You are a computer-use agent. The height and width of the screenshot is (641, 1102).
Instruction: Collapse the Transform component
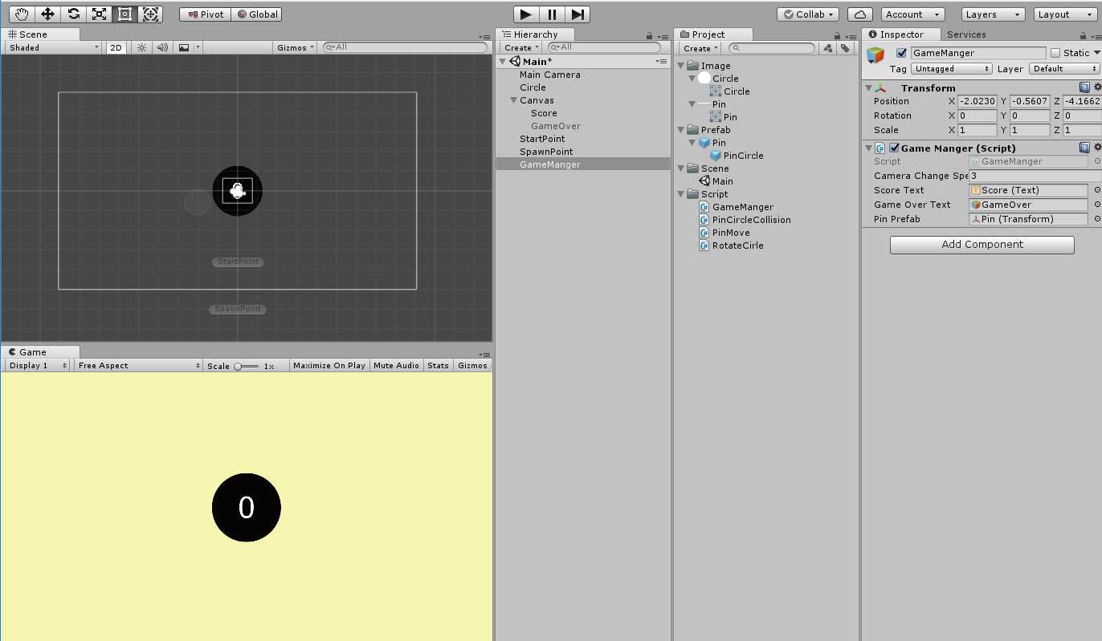point(869,88)
